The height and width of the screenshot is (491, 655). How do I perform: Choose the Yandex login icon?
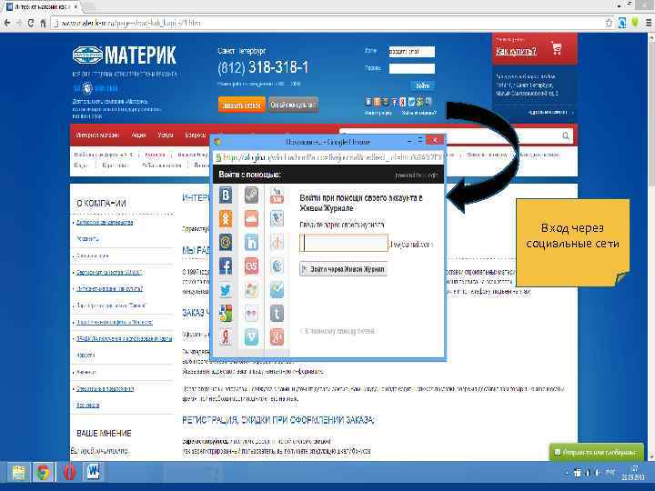click(226, 336)
